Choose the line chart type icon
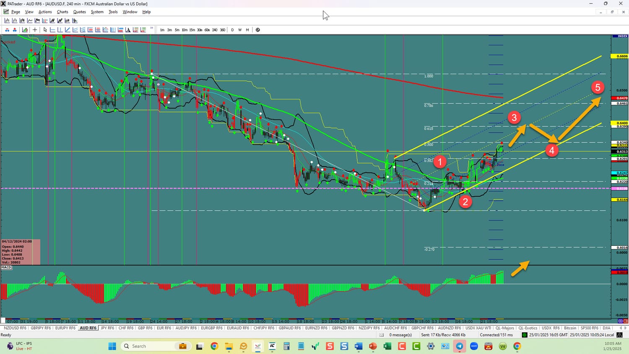The image size is (629, 354). pos(30,21)
